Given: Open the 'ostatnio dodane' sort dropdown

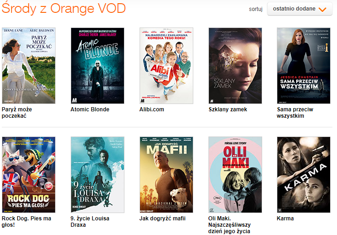Looking at the screenshot, I should pos(300,9).
